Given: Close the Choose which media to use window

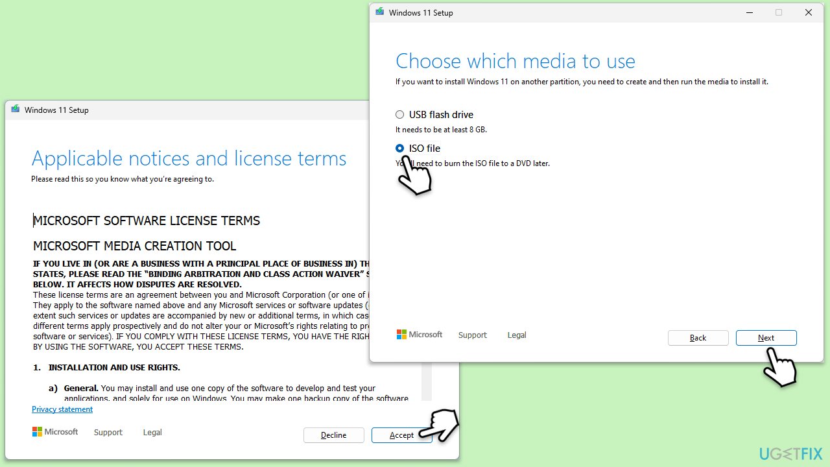Looking at the screenshot, I should tap(809, 12).
